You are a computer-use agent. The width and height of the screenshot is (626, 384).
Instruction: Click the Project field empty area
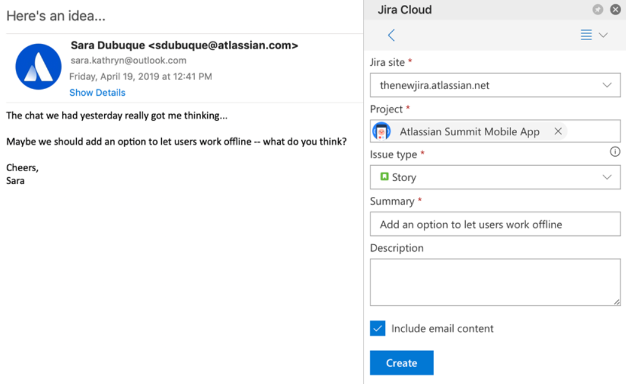click(x=594, y=131)
